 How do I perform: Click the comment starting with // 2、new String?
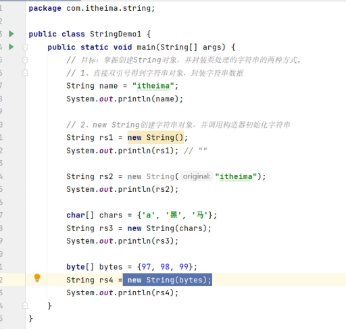coord(178,125)
